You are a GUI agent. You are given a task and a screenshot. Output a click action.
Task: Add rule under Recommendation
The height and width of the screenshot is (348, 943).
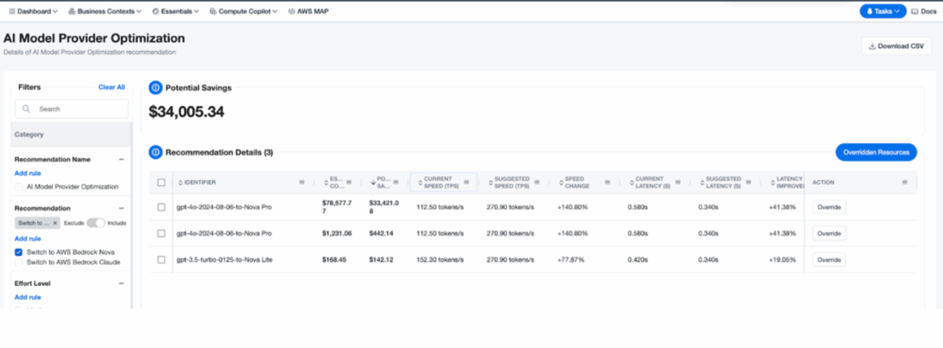(x=28, y=238)
